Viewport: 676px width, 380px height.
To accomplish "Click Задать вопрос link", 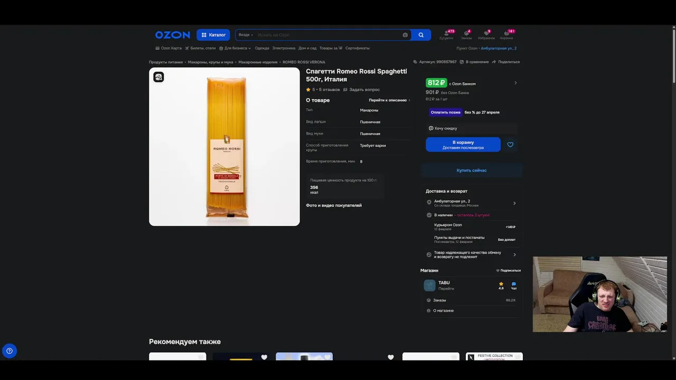I will pyautogui.click(x=361, y=90).
